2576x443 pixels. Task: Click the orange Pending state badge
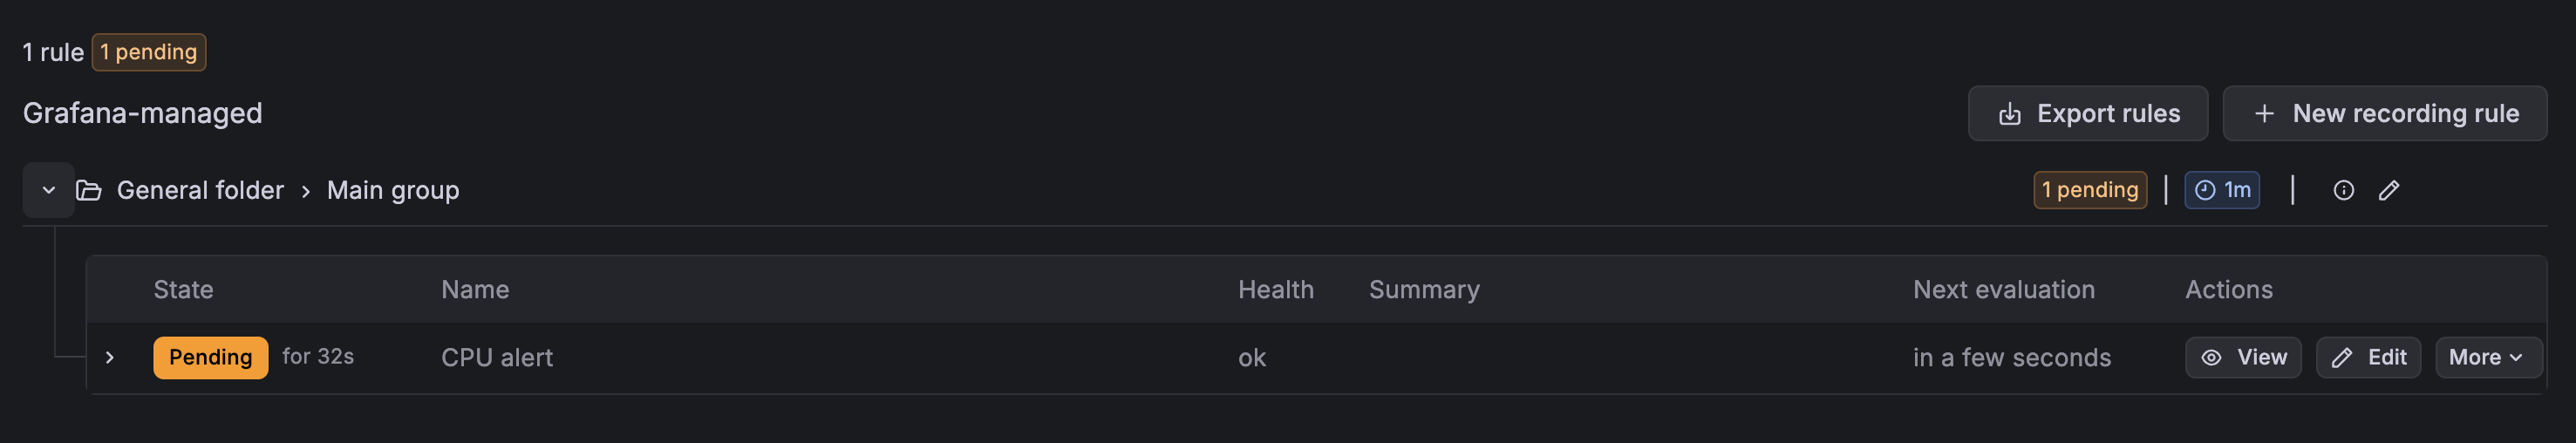click(210, 357)
